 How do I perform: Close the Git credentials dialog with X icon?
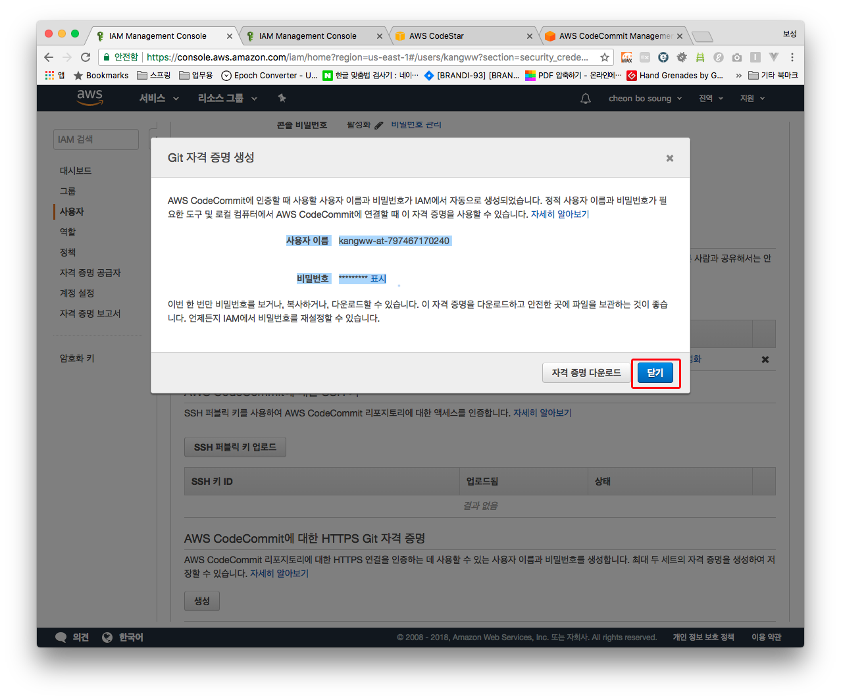(x=669, y=158)
